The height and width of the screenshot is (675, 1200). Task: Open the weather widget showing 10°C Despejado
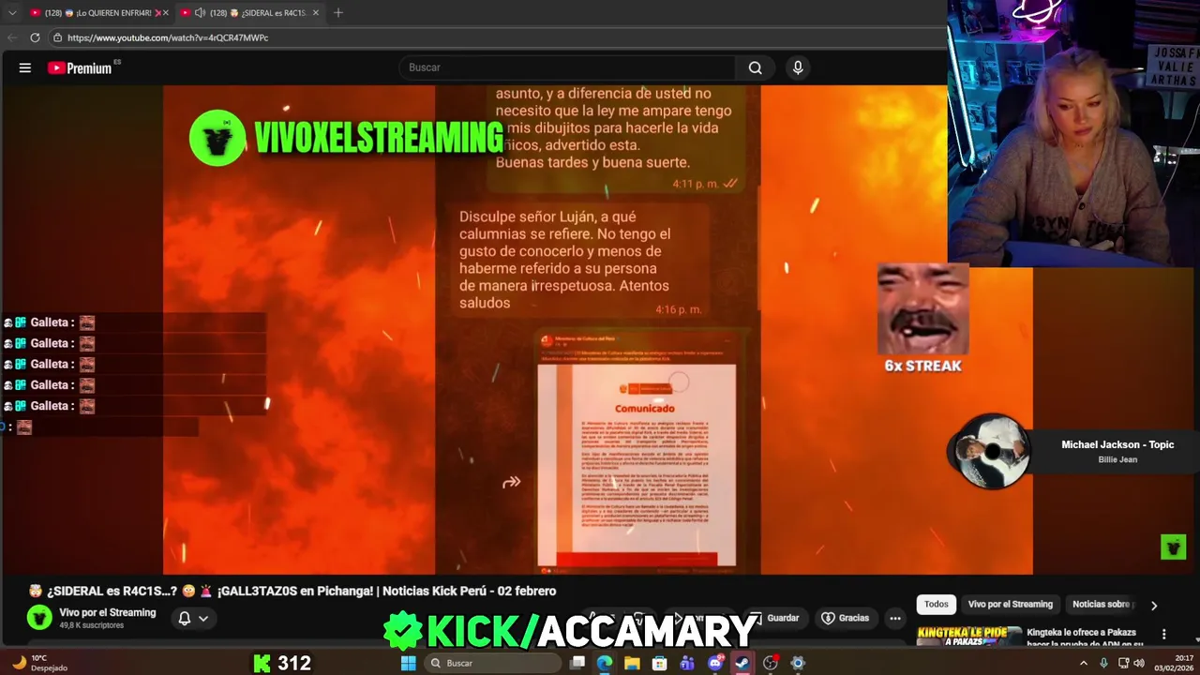click(39, 663)
